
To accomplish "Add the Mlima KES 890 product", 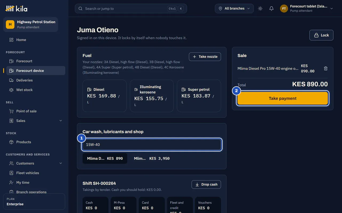I will tap(105, 158).
